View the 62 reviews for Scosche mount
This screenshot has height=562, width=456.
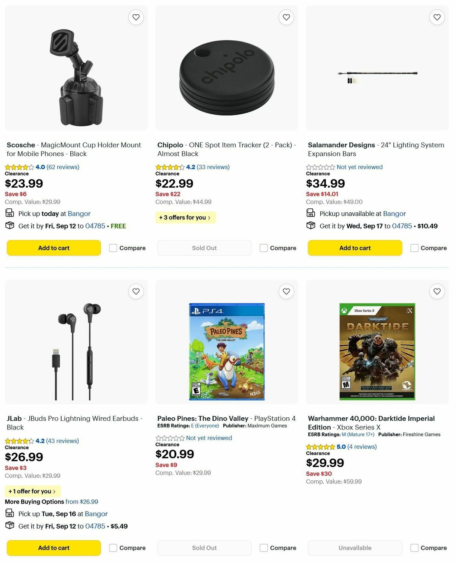[x=63, y=167]
